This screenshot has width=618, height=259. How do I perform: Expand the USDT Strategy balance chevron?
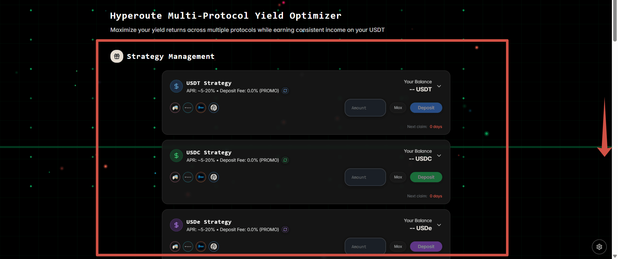click(439, 86)
